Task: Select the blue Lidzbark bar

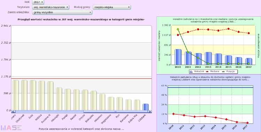Action: [x=145, y=107]
